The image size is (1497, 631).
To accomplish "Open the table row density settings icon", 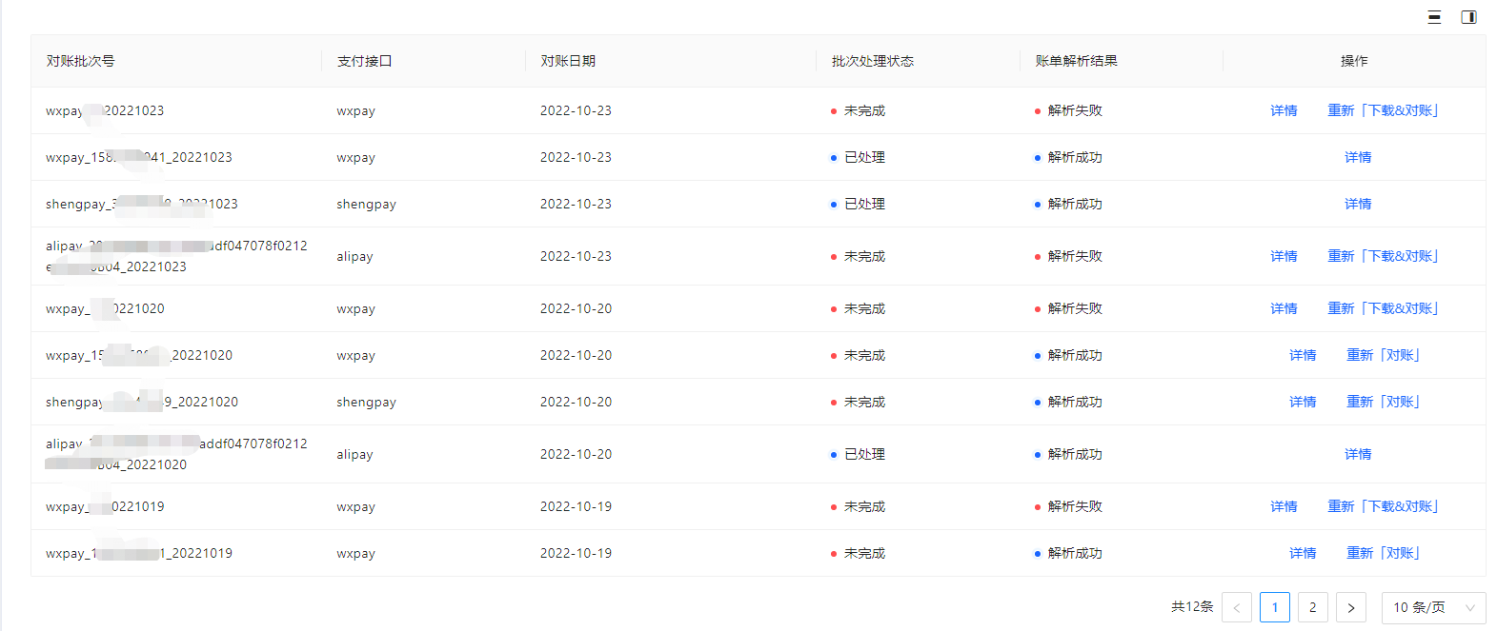I will pyautogui.click(x=1434, y=17).
